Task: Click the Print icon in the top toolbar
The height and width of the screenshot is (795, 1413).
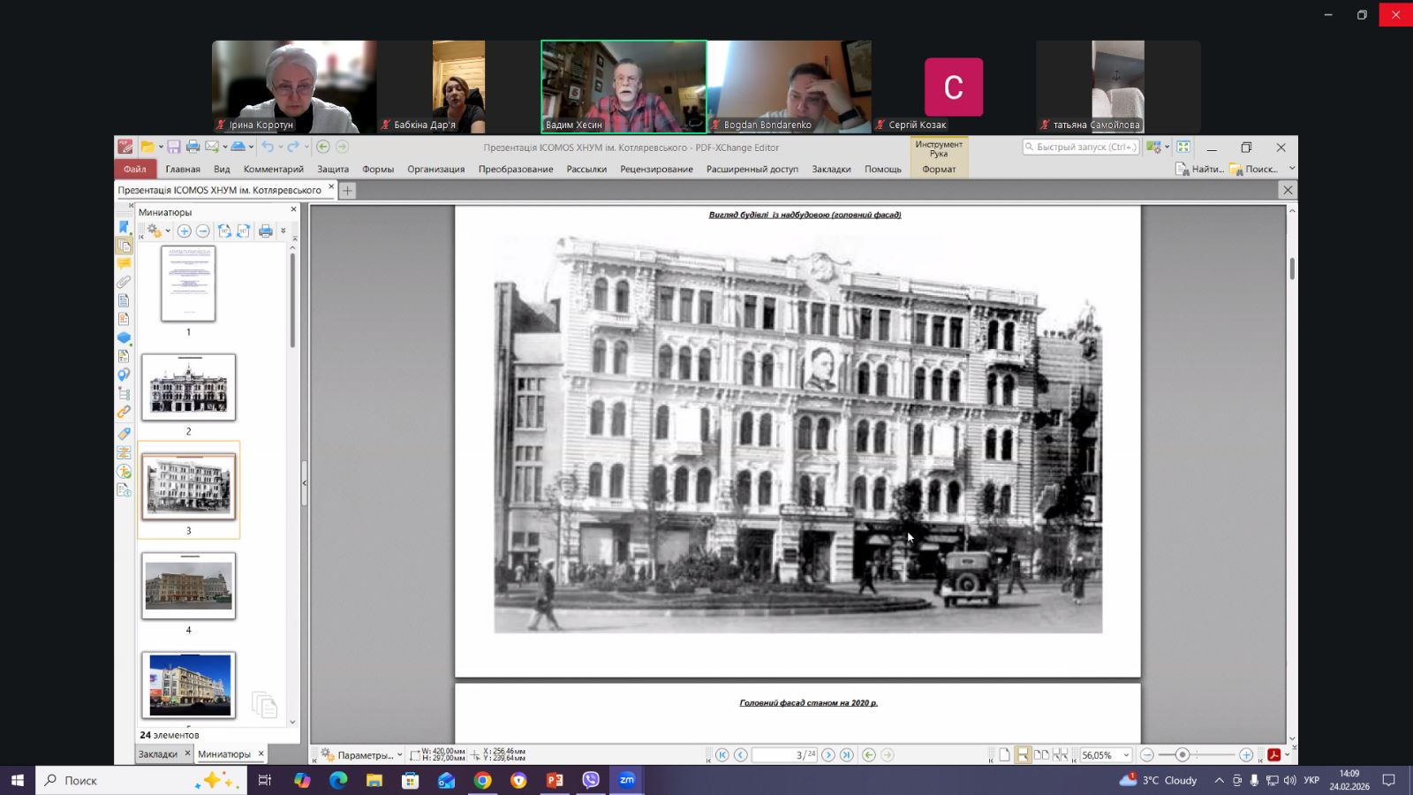Action: coord(193,147)
